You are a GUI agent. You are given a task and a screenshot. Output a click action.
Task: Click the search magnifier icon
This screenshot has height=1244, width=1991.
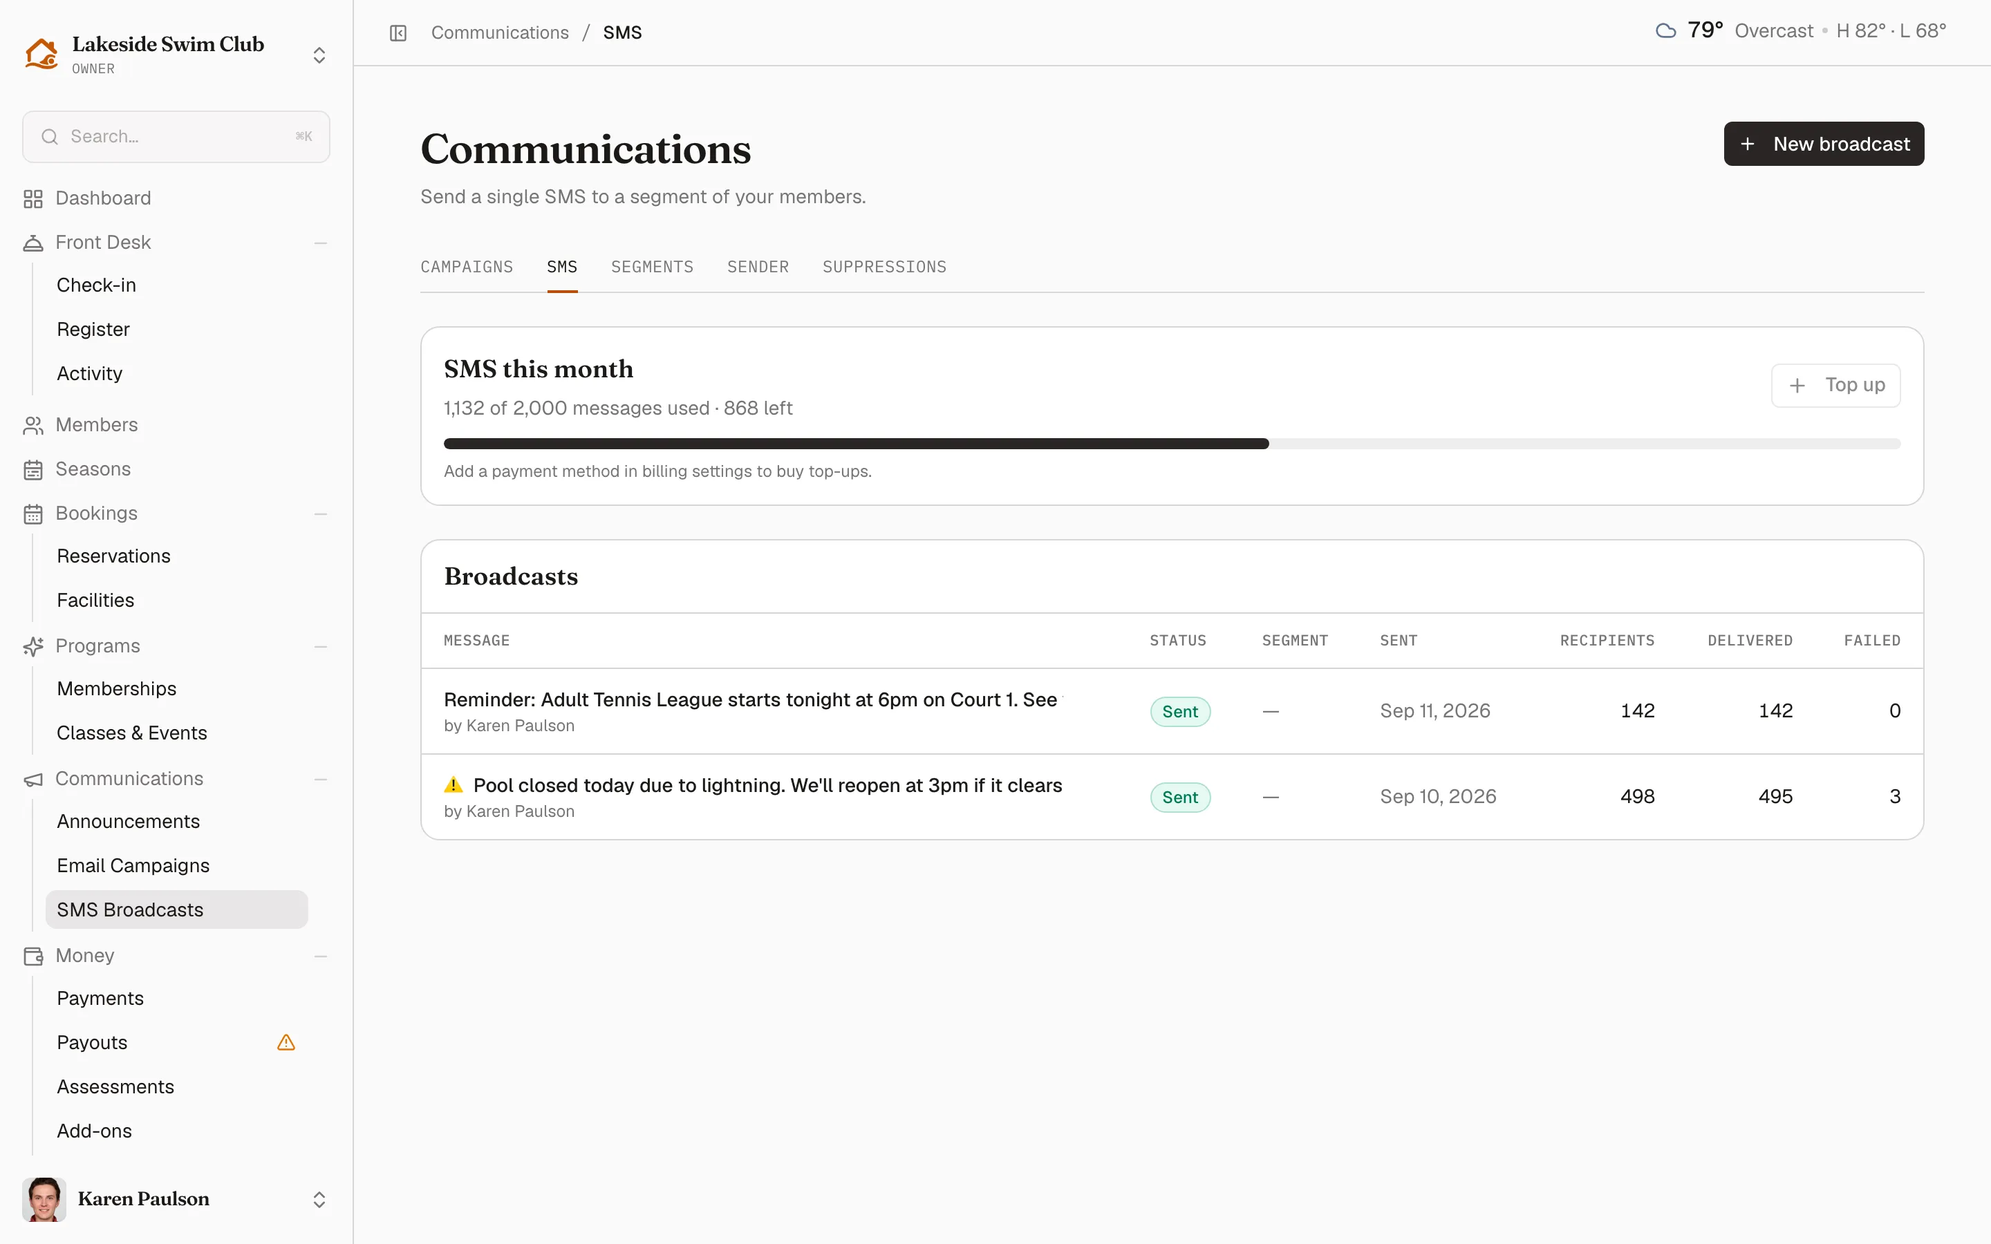50,137
